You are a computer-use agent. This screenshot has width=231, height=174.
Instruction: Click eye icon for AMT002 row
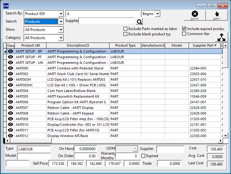point(10,74)
